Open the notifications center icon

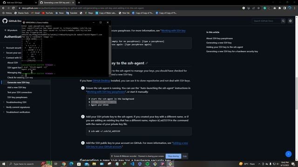(293, 164)
